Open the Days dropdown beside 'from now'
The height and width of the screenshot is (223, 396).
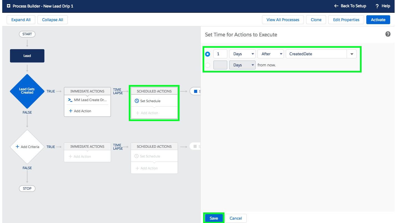coord(242,65)
